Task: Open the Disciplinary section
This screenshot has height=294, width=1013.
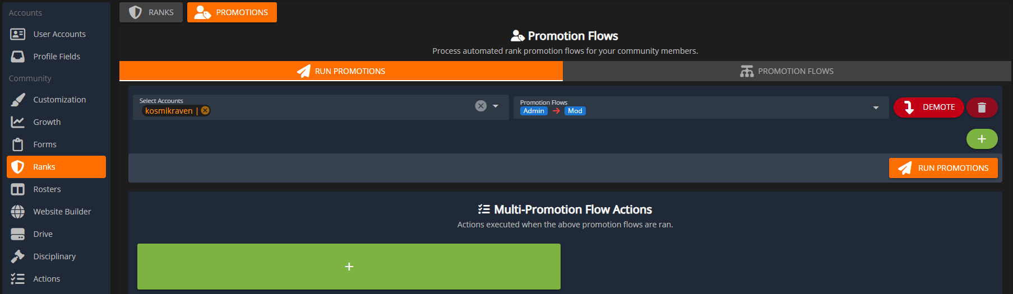Action: pos(54,256)
